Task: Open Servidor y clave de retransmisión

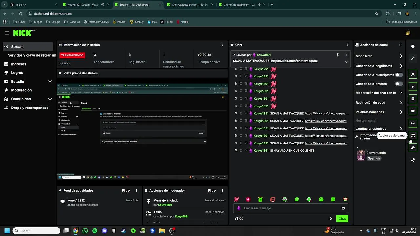Action: point(32,55)
